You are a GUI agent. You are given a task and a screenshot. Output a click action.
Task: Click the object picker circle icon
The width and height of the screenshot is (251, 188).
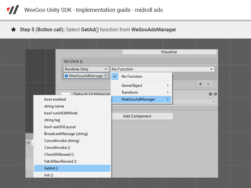106,76
